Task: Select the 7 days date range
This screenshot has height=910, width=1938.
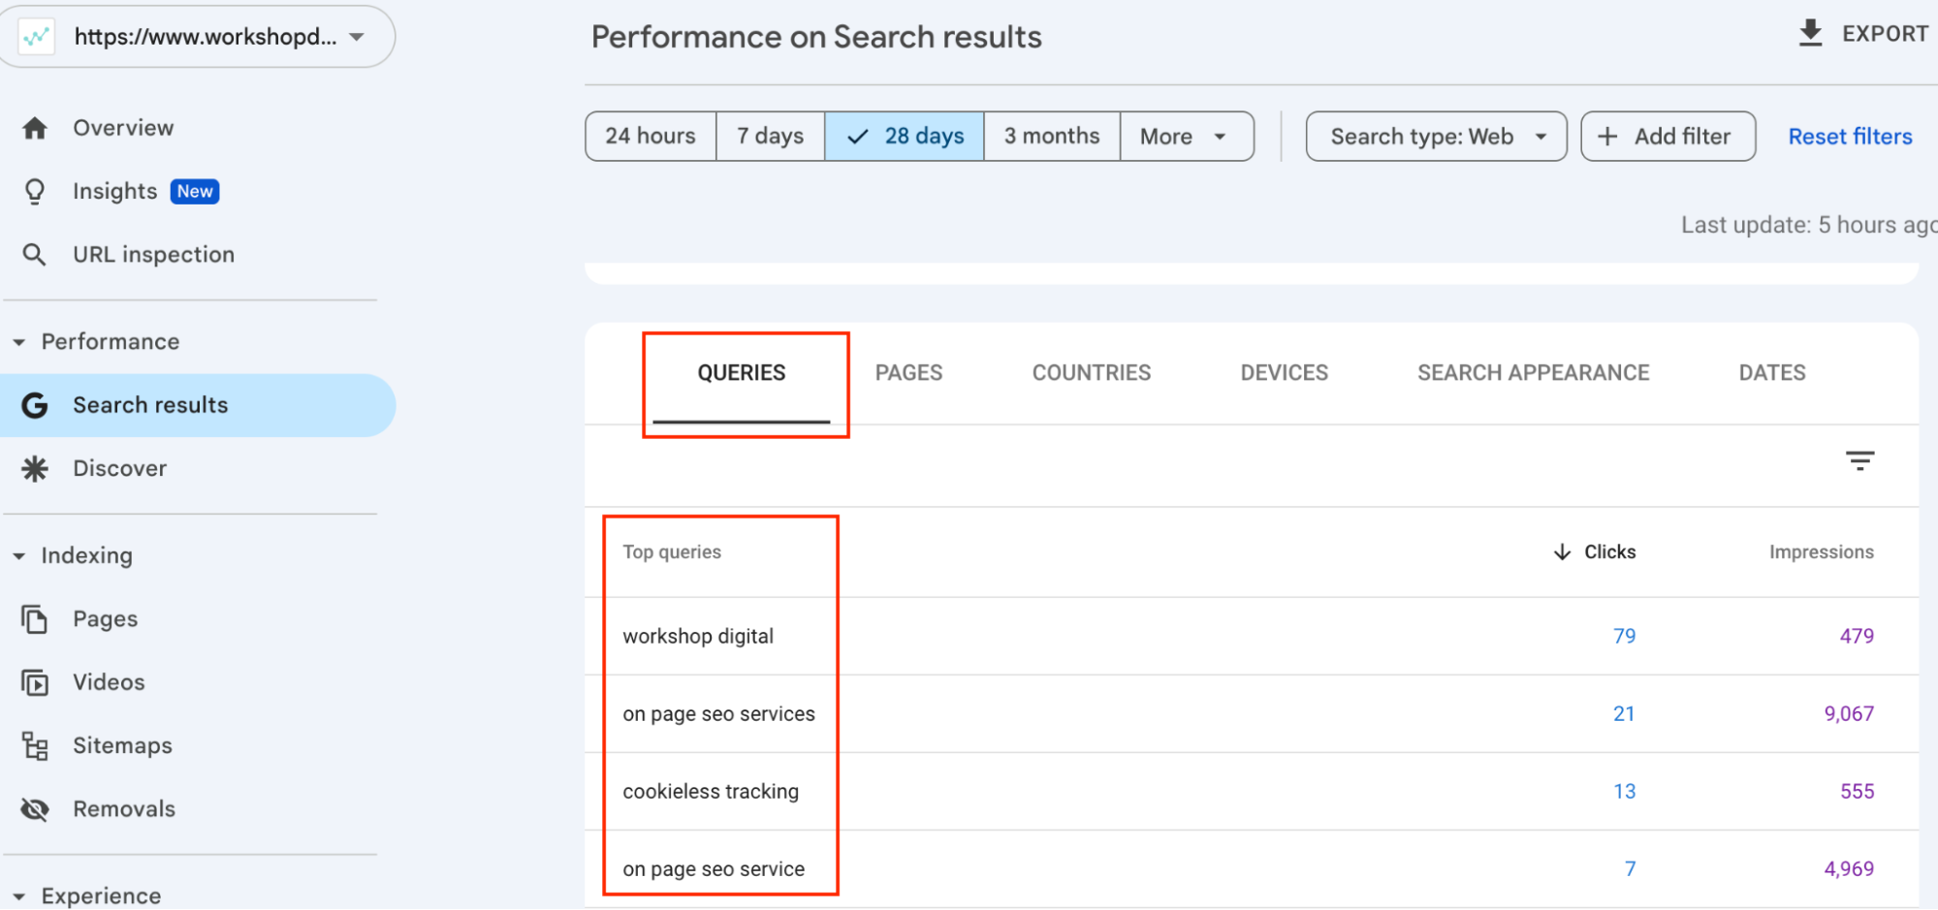Action: point(771,137)
